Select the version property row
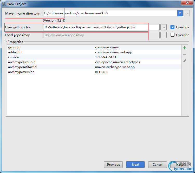Image resolution: width=195 pixels, height=173 pixels. 94,57
